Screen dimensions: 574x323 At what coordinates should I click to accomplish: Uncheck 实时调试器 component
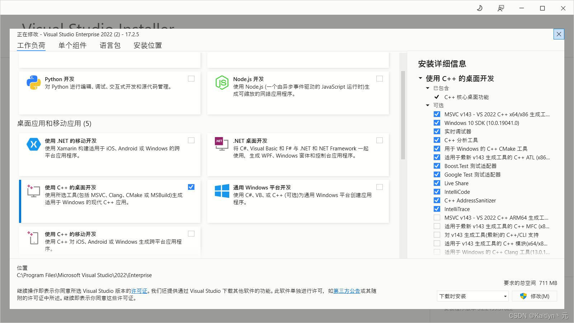click(x=437, y=131)
